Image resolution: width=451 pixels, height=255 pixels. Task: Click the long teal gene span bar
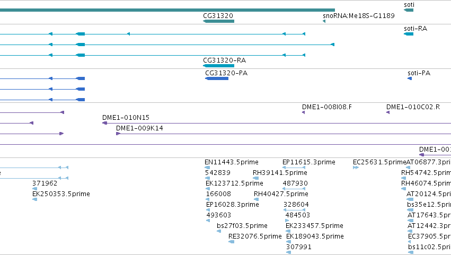[x=167, y=10]
